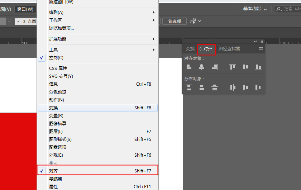Select 属性 menu item
Image resolution: width=301 pixels, height=190 pixels.
click(97, 186)
